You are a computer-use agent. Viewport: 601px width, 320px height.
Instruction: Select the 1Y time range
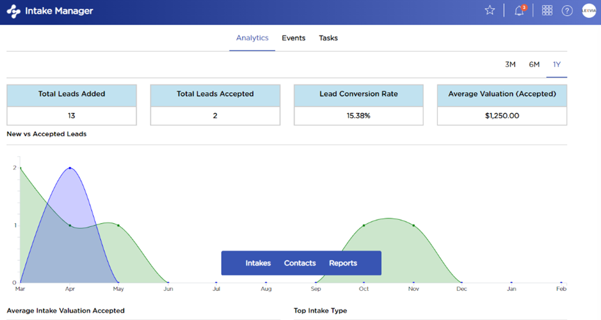[x=556, y=64]
